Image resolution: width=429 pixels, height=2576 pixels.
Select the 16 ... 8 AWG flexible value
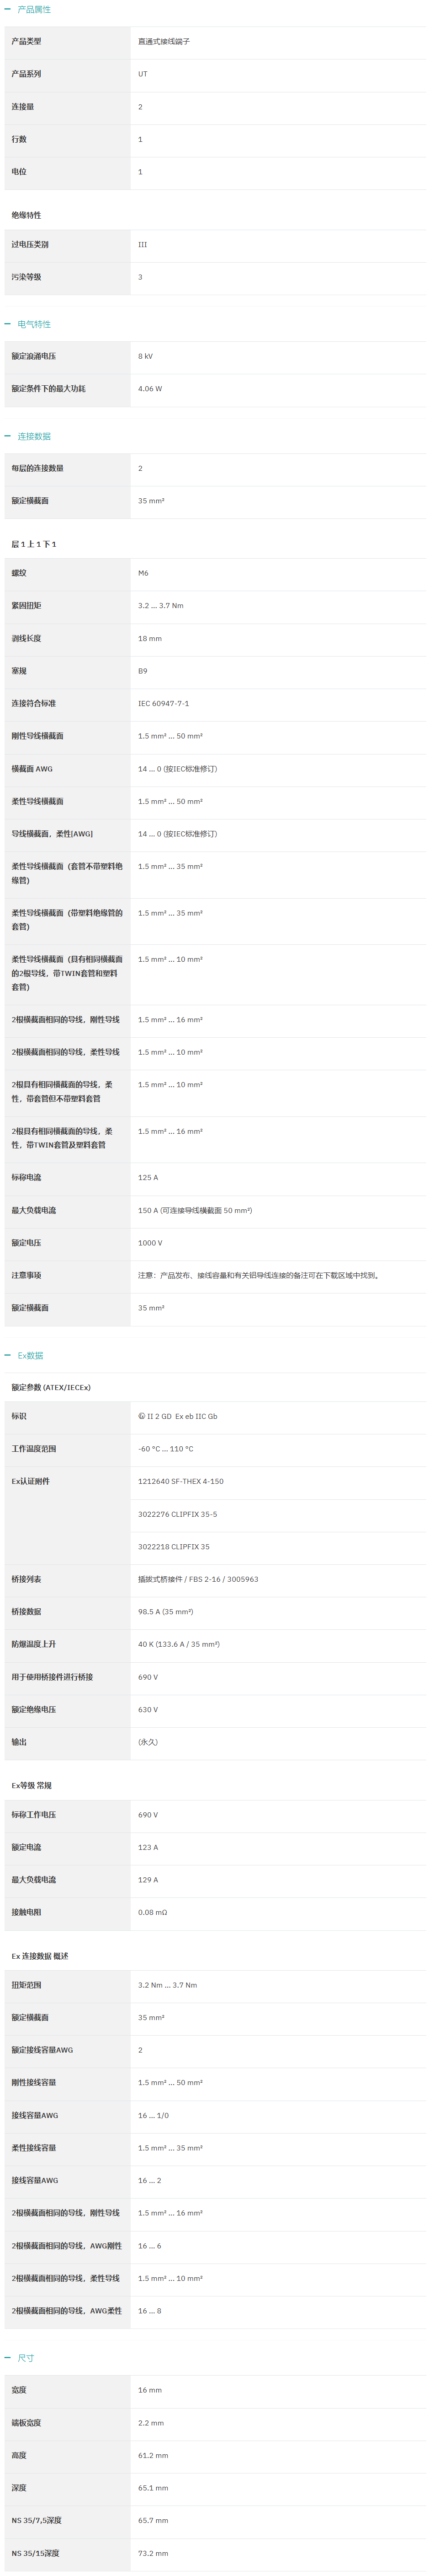click(x=150, y=2311)
